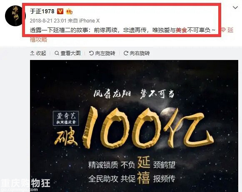
Task: Click the 破100亿 poster image
Action: click(134, 126)
